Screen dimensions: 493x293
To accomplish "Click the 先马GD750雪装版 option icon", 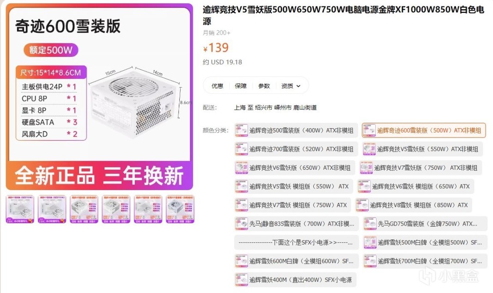I will tap(370, 224).
